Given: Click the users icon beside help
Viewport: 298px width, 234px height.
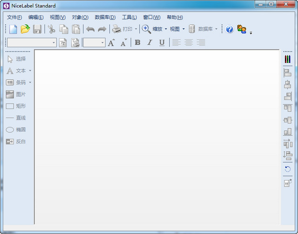Looking at the screenshot, I should click(242, 29).
